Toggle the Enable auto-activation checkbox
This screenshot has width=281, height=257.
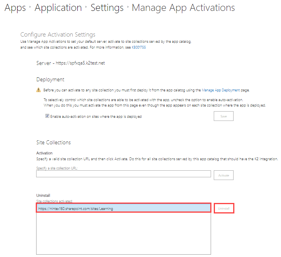click(48, 116)
